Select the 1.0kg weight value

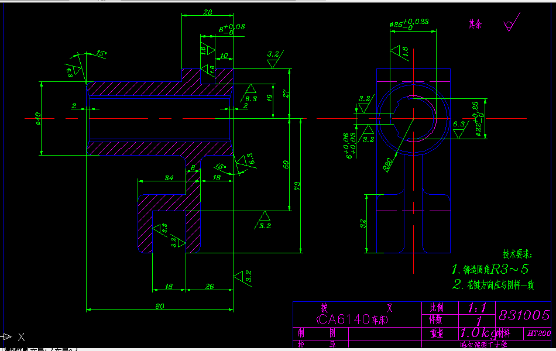click(478, 332)
